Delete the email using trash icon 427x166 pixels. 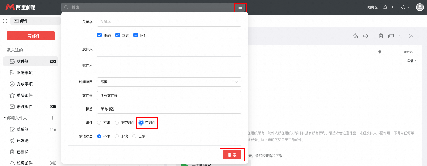click(381, 36)
